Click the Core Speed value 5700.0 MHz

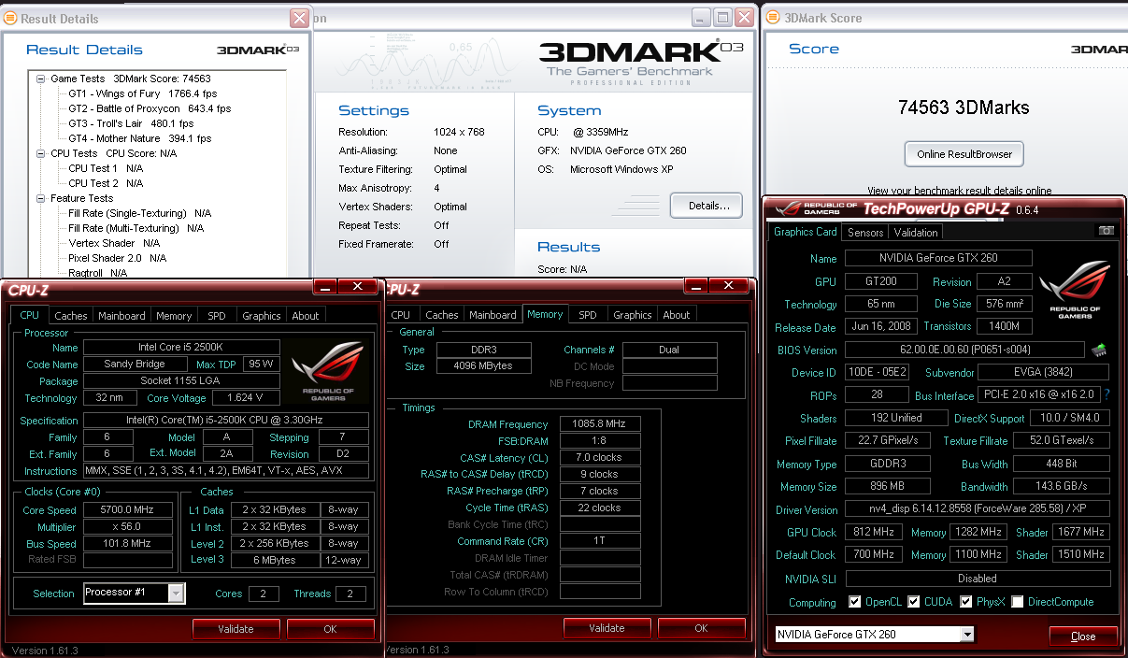tap(128, 510)
